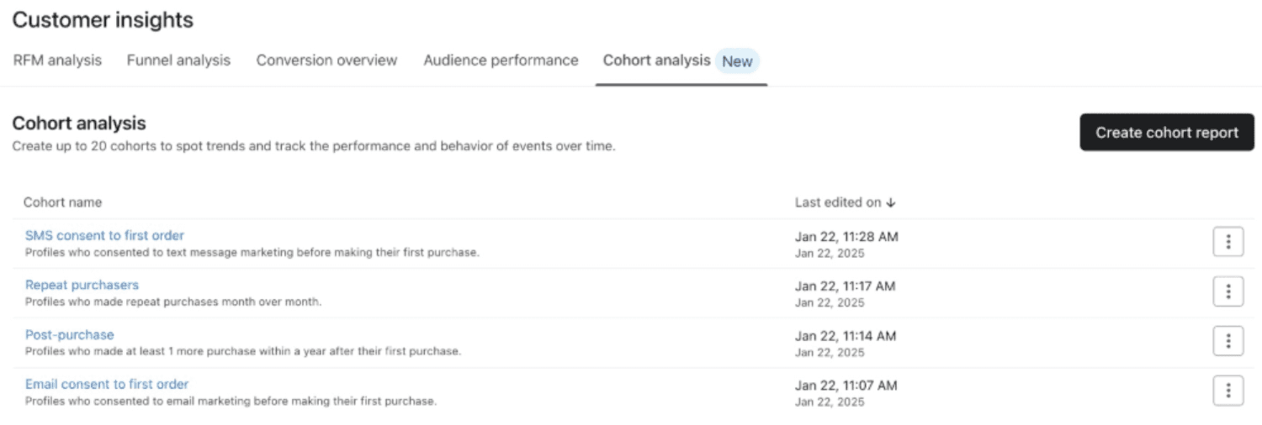Viewport: 1262px width, 425px height.
Task: Open the Audience performance tab
Action: [x=501, y=60]
